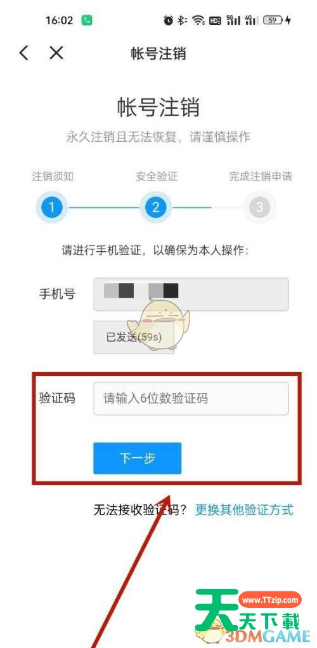Click the 已发送 resend code button
Screen dimensions: 317x648
point(134,337)
